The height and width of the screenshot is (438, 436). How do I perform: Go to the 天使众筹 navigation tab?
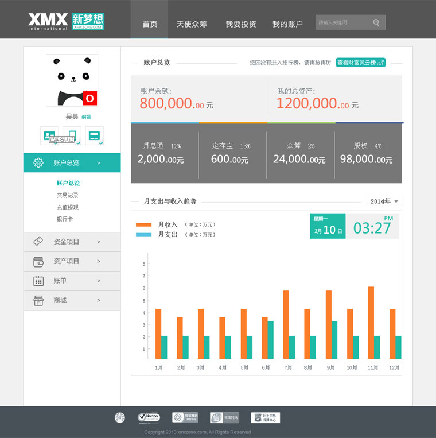point(192,24)
